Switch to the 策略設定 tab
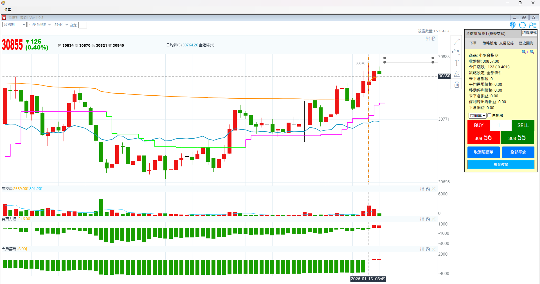540x284 pixels. (x=490, y=43)
